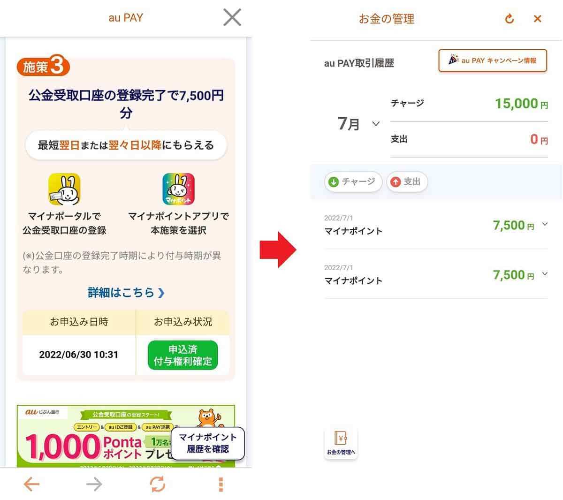Select application date 2022/06/30 10:31
563x500 pixels.
[79, 355]
